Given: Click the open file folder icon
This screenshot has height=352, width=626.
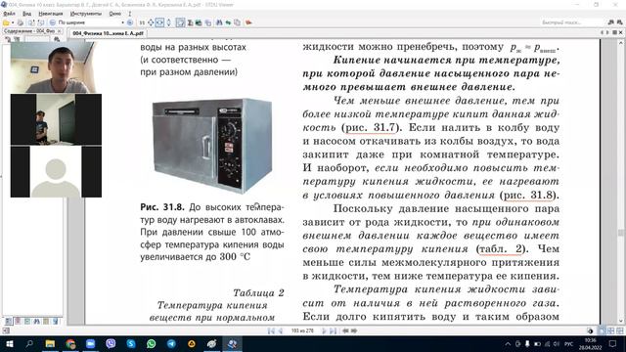Looking at the screenshot, I should coord(6,22).
